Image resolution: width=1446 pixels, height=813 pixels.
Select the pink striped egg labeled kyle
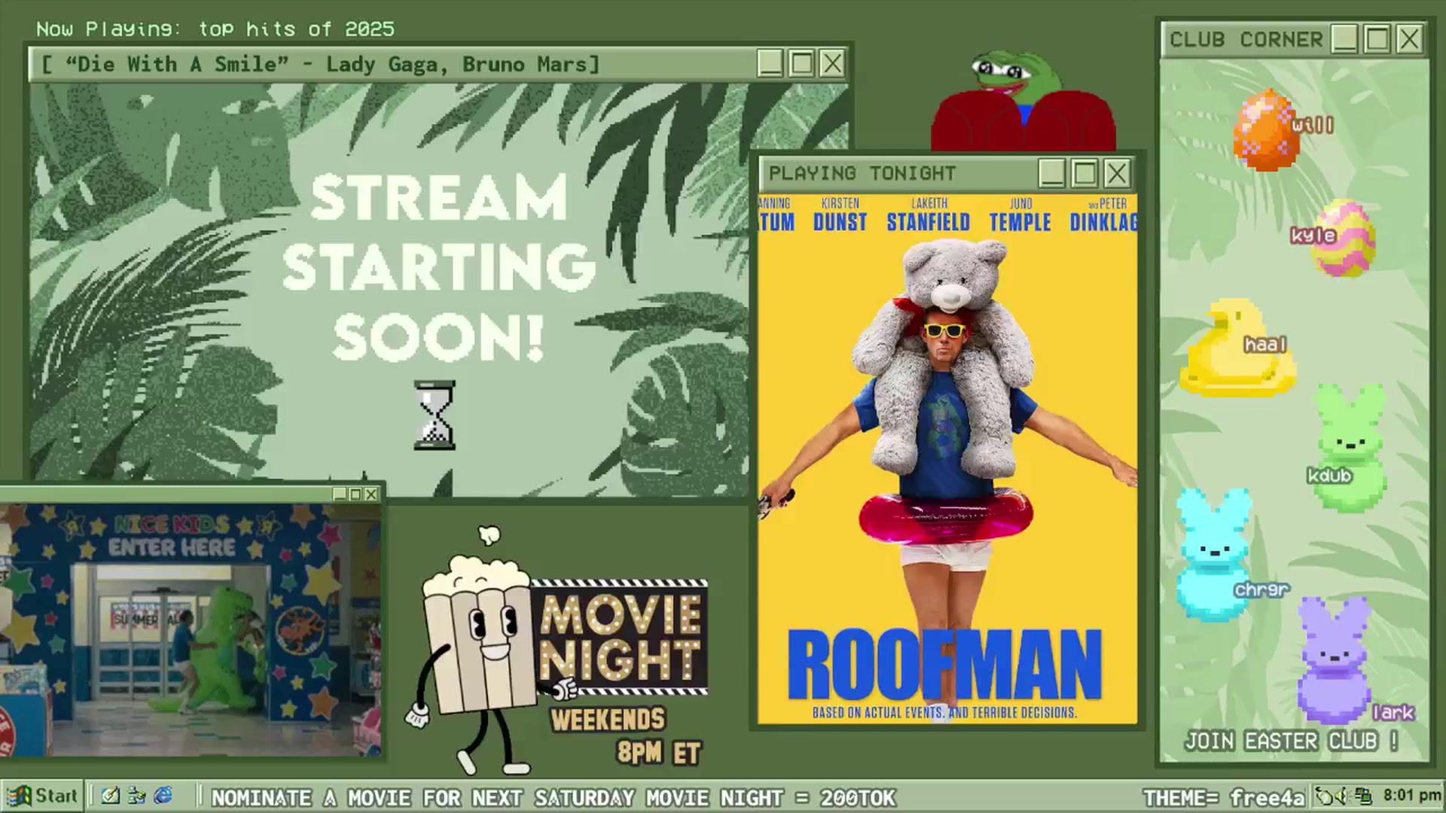click(x=1344, y=238)
